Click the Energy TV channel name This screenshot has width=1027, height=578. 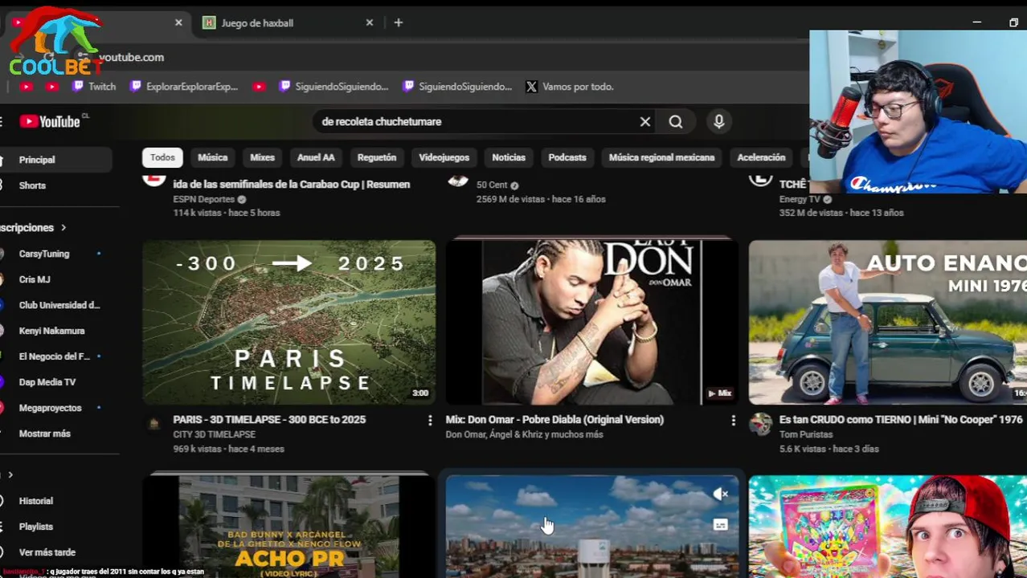coord(800,199)
